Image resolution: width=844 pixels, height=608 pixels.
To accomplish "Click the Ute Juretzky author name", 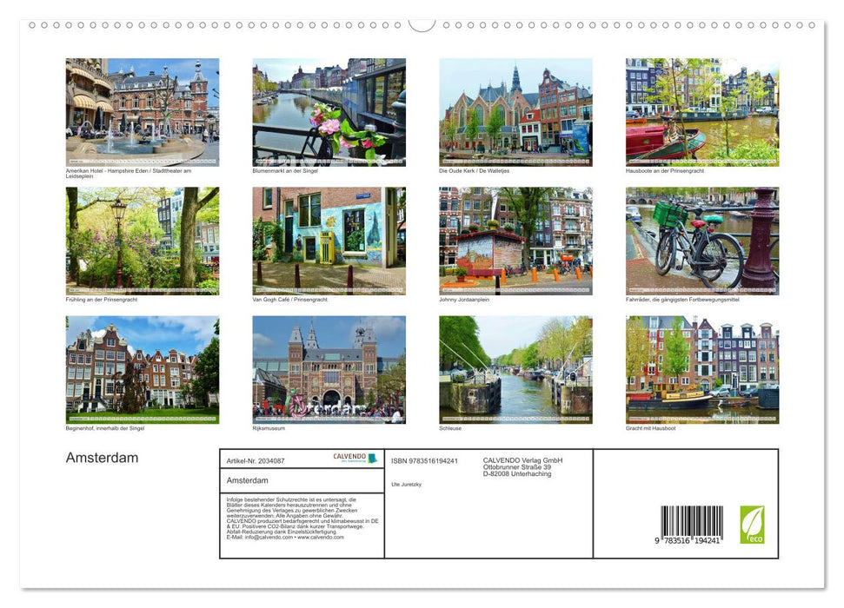I will [407, 485].
